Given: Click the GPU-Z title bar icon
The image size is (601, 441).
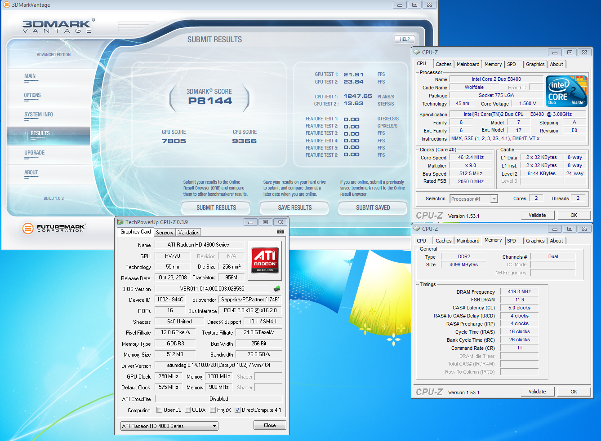Looking at the screenshot, I should tap(120, 222).
